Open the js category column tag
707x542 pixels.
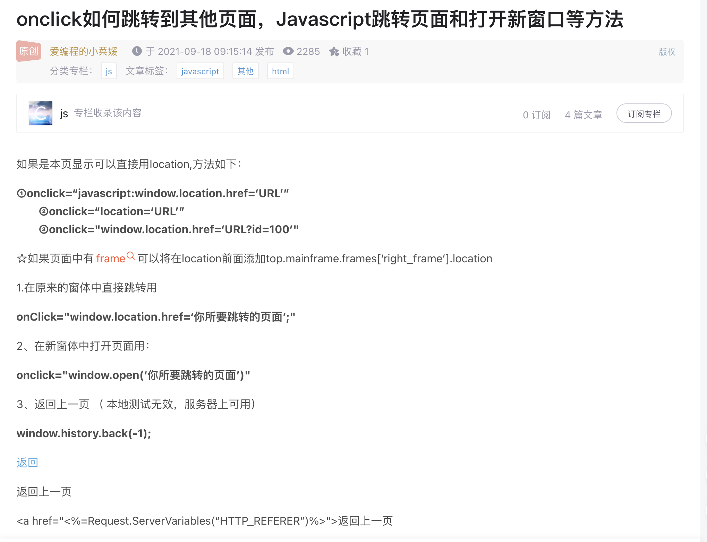tap(109, 71)
